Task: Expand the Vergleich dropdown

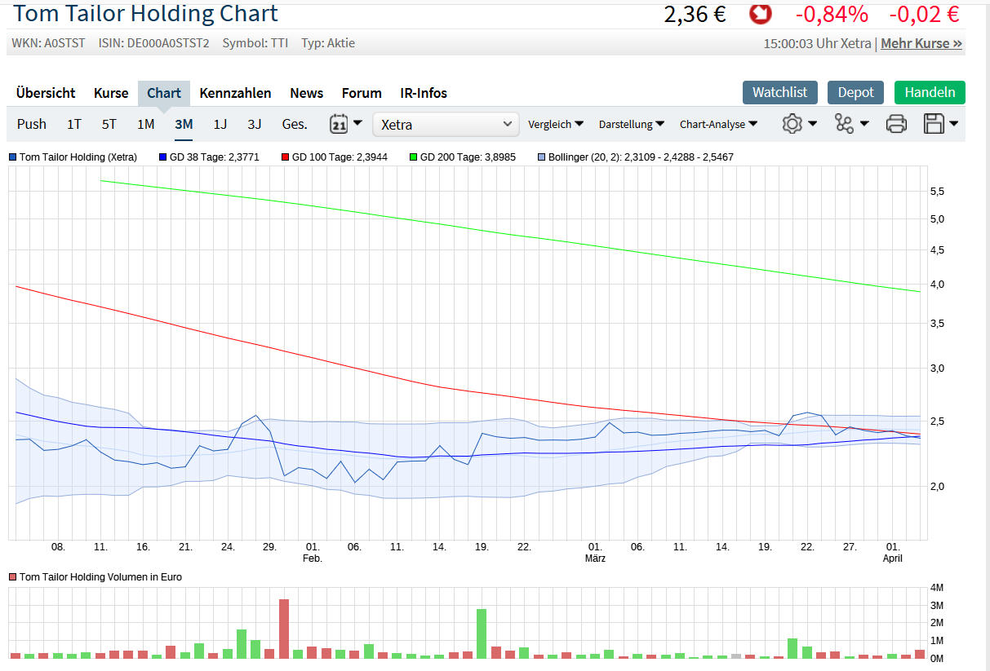Action: click(556, 125)
